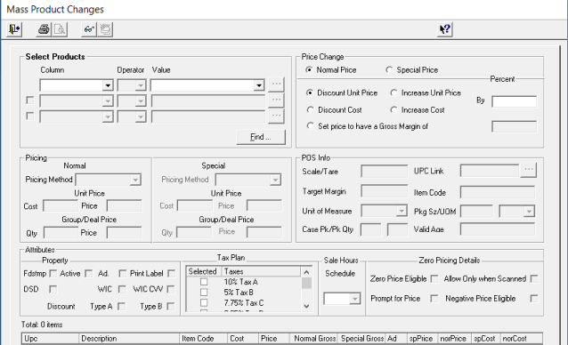
Task: Click the ellipsis button next to UPC Link
Action: (x=528, y=170)
